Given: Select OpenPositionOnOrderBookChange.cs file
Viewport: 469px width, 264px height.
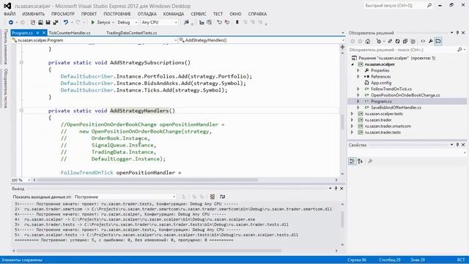Looking at the screenshot, I should coord(405,95).
